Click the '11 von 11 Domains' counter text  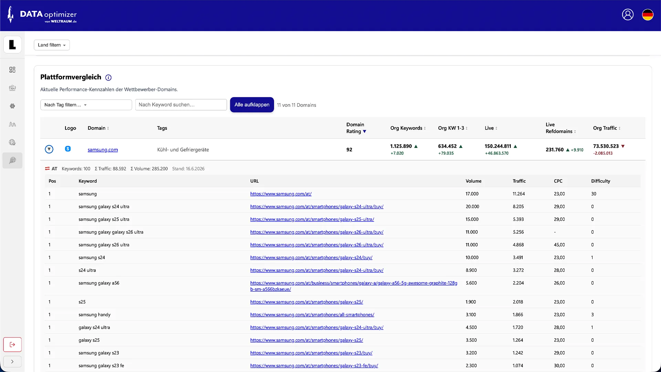(296, 105)
